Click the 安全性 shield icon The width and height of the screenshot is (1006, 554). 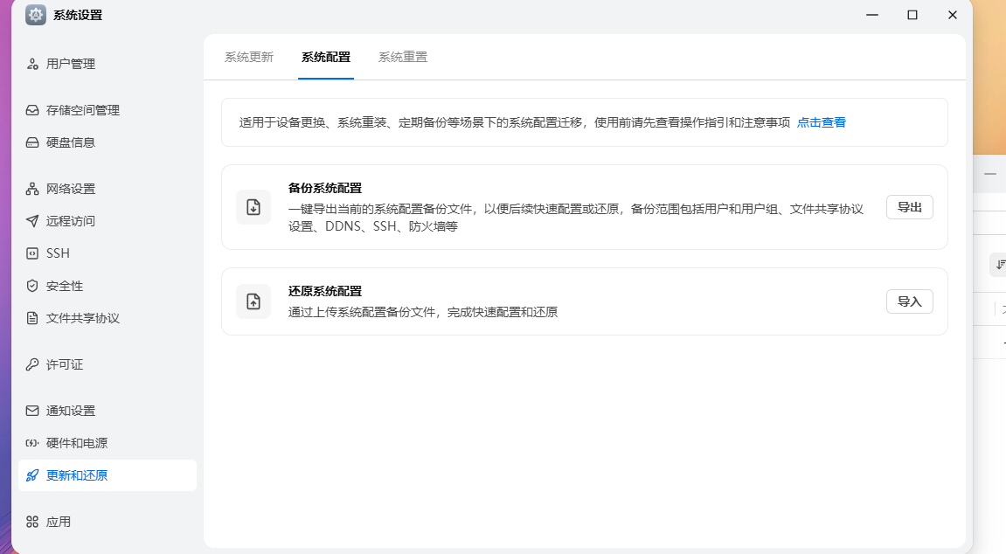point(32,286)
